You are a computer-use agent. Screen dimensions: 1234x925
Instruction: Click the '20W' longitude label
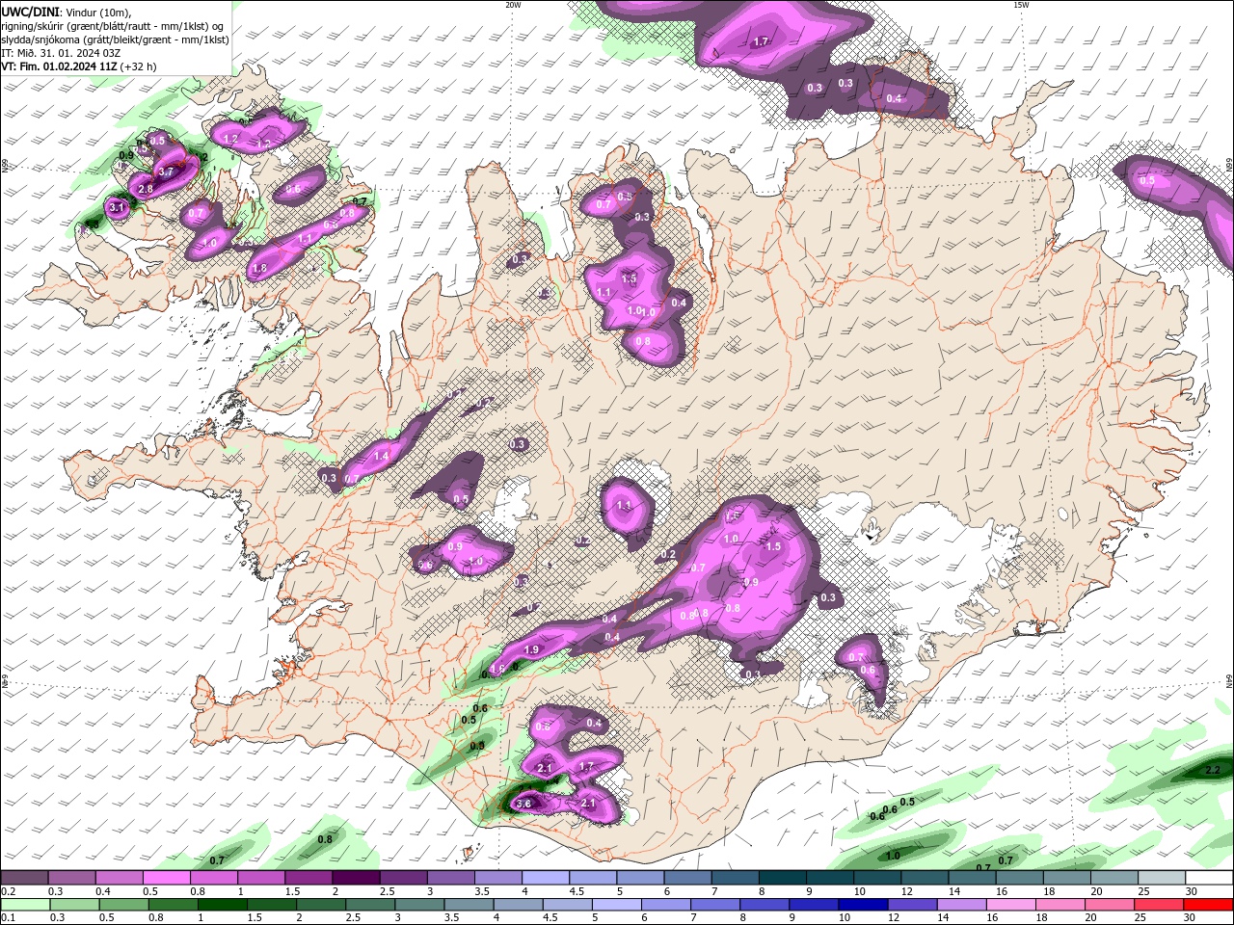(x=513, y=4)
